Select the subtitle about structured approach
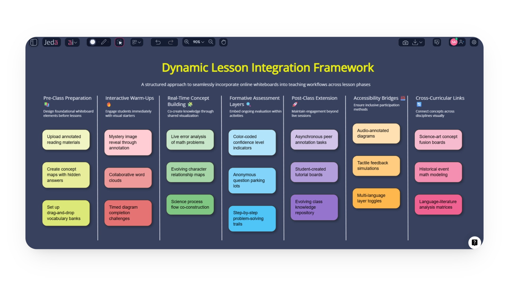 [256, 84]
